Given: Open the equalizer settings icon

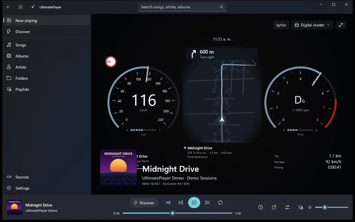Looking at the screenshot, I should pyautogui.click(x=287, y=207).
